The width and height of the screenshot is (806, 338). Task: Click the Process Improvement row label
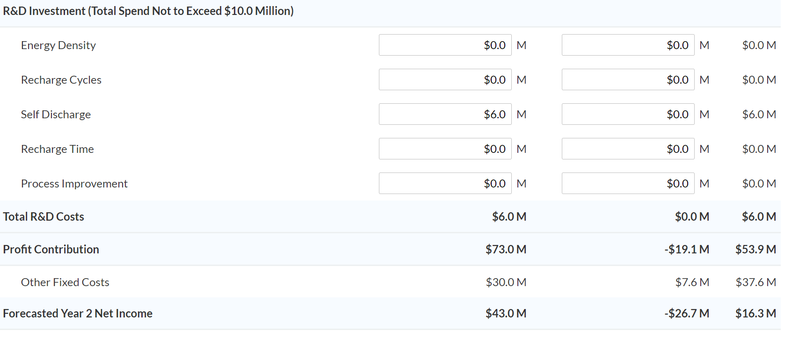pyautogui.click(x=74, y=184)
